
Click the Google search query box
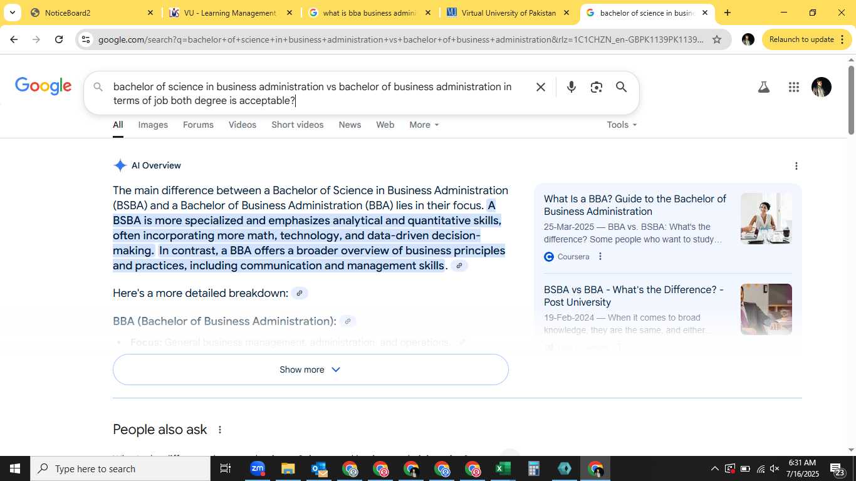click(x=313, y=93)
